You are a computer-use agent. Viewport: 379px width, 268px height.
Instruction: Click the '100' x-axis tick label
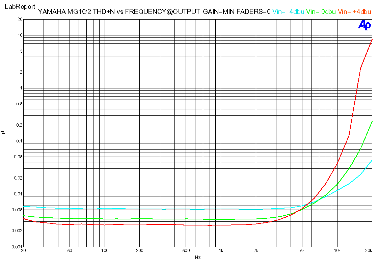point(105,250)
